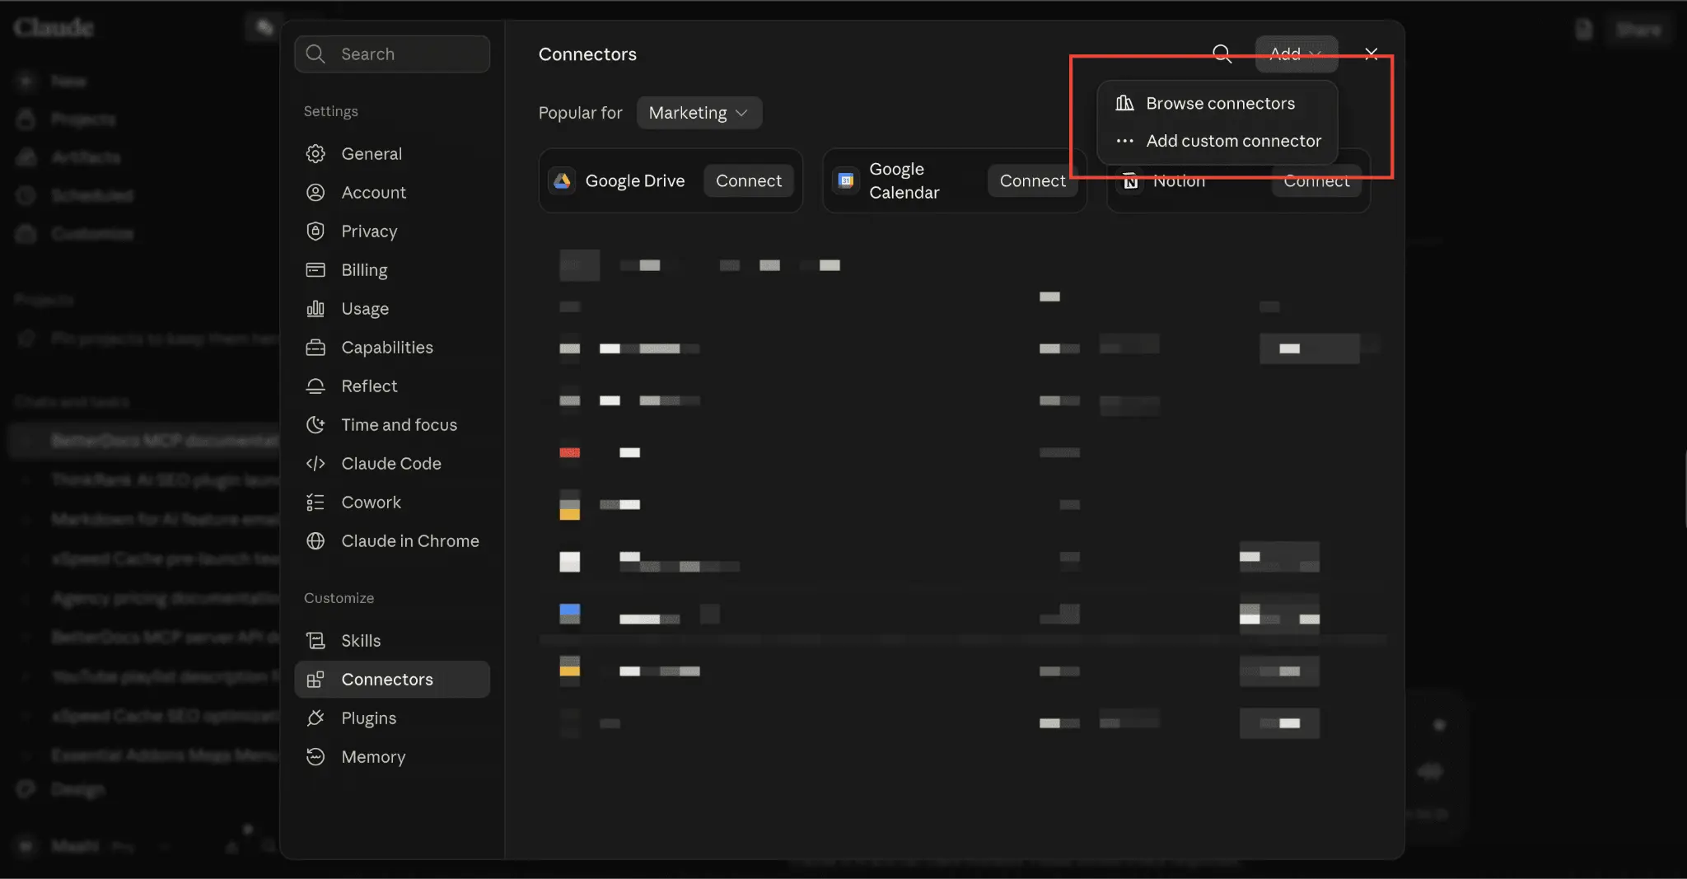Close the settings dialog

[x=1372, y=54]
